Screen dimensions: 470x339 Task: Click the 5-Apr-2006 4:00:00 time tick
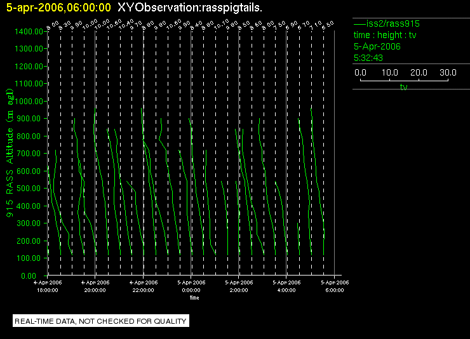[286, 286]
